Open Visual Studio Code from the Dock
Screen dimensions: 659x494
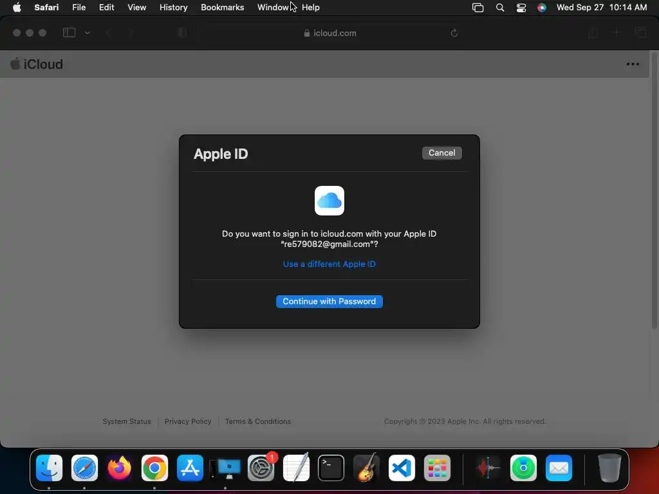click(402, 468)
